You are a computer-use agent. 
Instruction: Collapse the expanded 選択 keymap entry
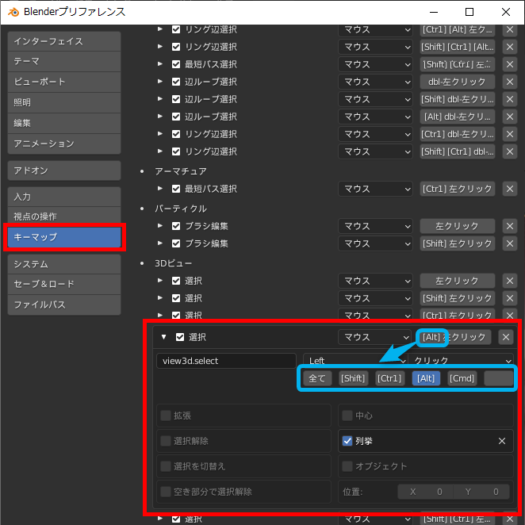tap(163, 337)
